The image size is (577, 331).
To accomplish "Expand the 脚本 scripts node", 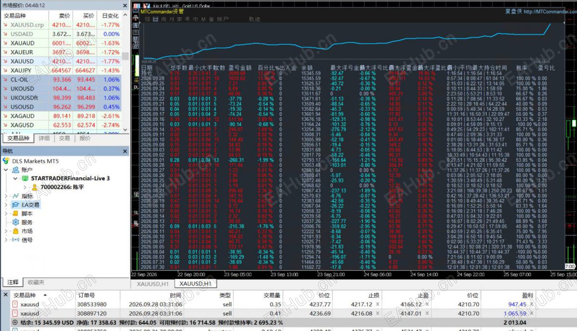I will click(x=6, y=214).
